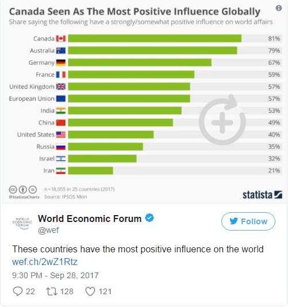Click the European Union flag icon
288x308 pixels.
click(61, 99)
